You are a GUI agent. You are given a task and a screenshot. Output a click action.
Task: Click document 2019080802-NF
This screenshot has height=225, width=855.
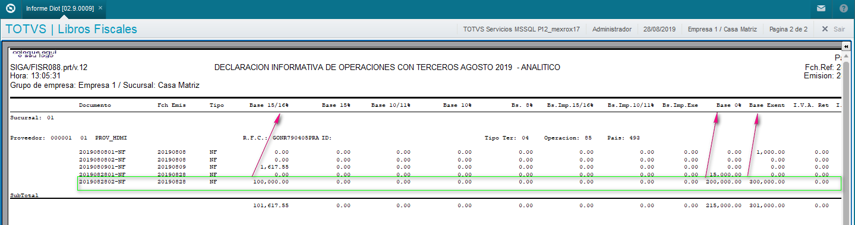(x=102, y=160)
